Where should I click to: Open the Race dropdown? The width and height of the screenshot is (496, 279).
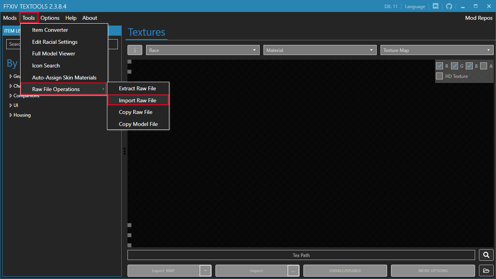point(203,50)
